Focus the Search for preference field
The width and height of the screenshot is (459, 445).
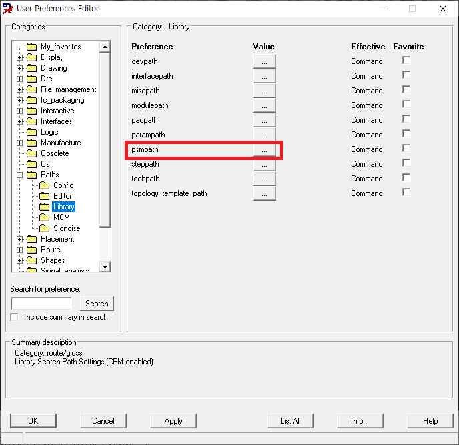(41, 304)
